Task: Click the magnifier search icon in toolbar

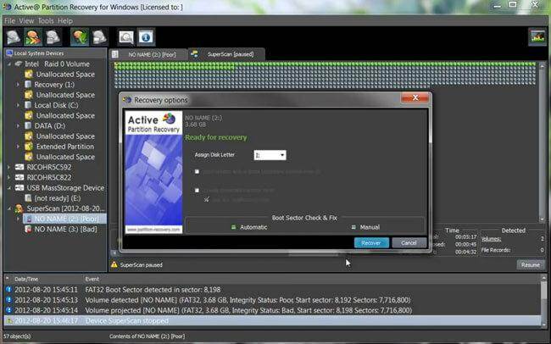Action: click(126, 36)
